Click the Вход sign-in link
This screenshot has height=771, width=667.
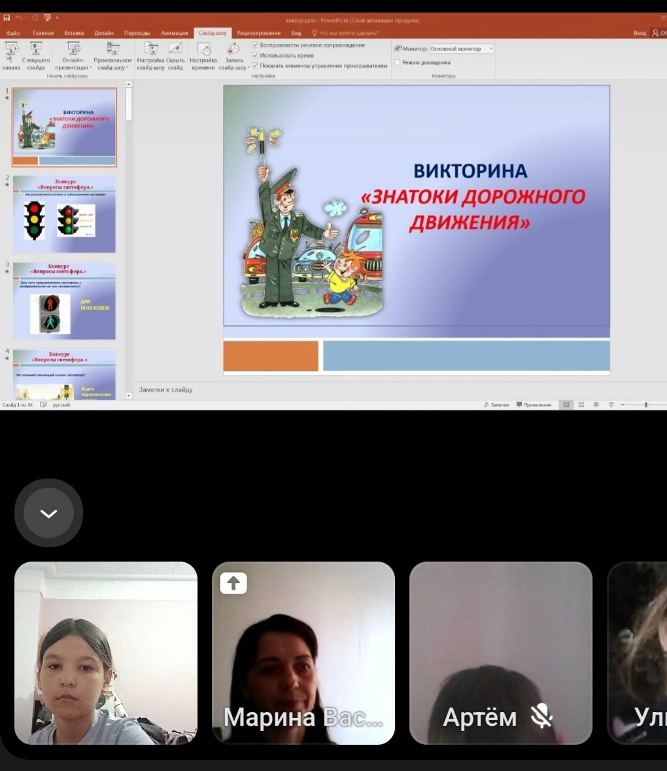640,33
